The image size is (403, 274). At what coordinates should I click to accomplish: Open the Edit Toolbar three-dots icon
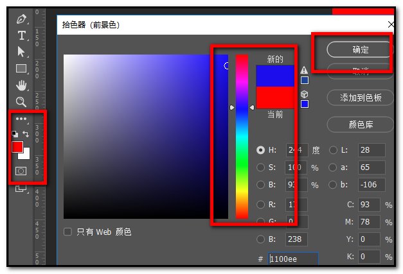[x=21, y=119]
